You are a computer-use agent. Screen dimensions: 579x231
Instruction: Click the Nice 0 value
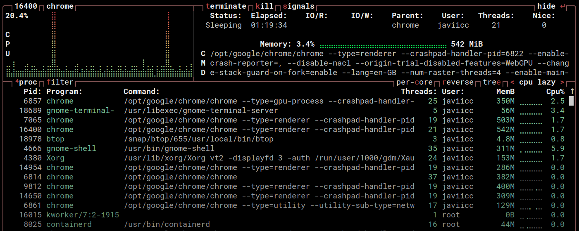click(x=544, y=25)
